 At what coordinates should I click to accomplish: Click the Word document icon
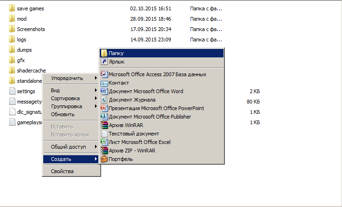tap(104, 91)
